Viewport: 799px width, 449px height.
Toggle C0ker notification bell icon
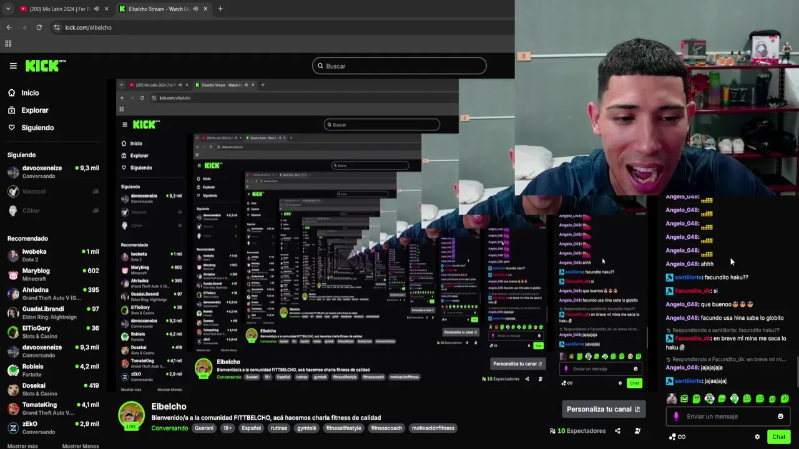[x=96, y=211]
